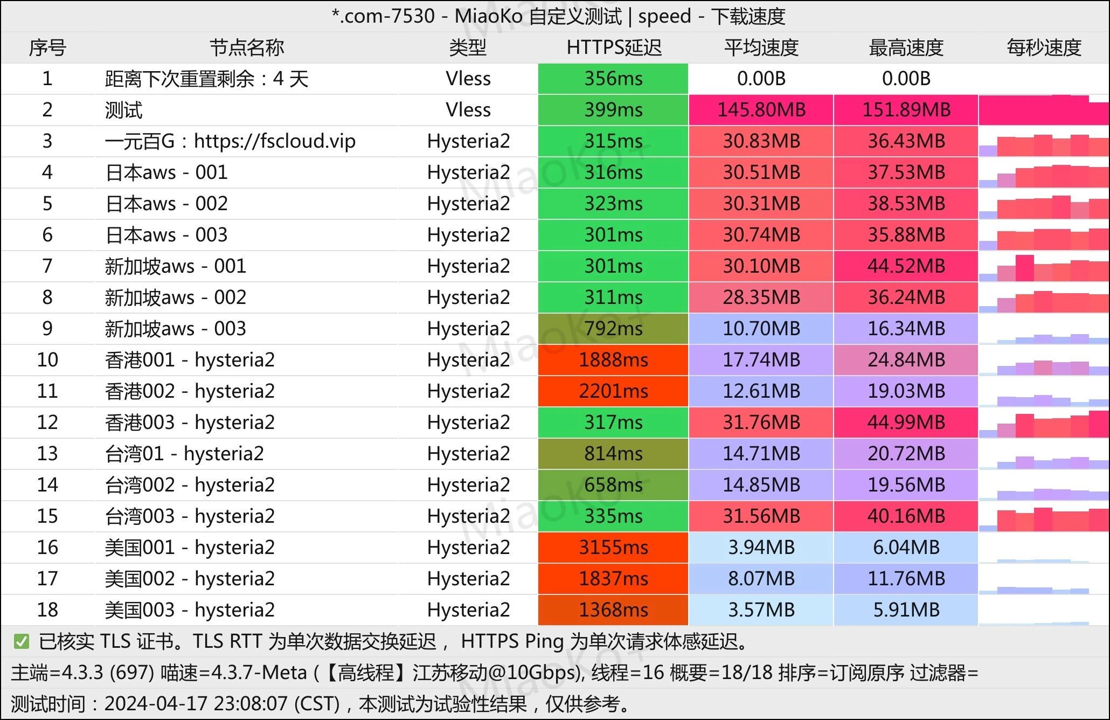This screenshot has height=720, width=1110.
Task: Click the 792ms latency cell
Action: click(x=613, y=329)
